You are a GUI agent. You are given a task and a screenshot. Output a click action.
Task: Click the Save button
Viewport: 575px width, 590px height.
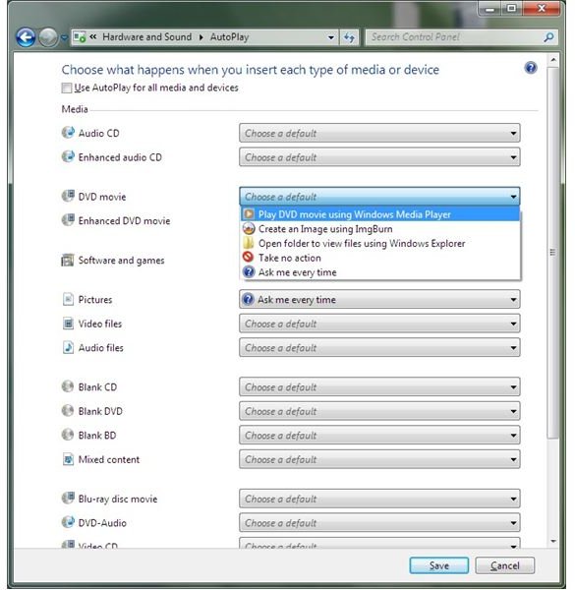[x=438, y=565]
